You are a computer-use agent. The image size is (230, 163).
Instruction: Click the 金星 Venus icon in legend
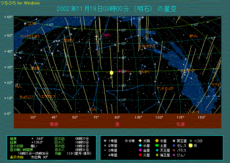coord(140,150)
